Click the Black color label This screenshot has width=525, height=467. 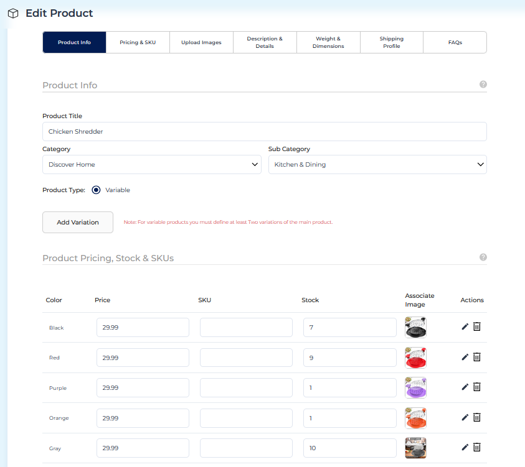point(56,328)
